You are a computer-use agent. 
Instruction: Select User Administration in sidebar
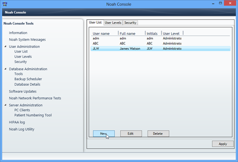[x=24, y=47]
